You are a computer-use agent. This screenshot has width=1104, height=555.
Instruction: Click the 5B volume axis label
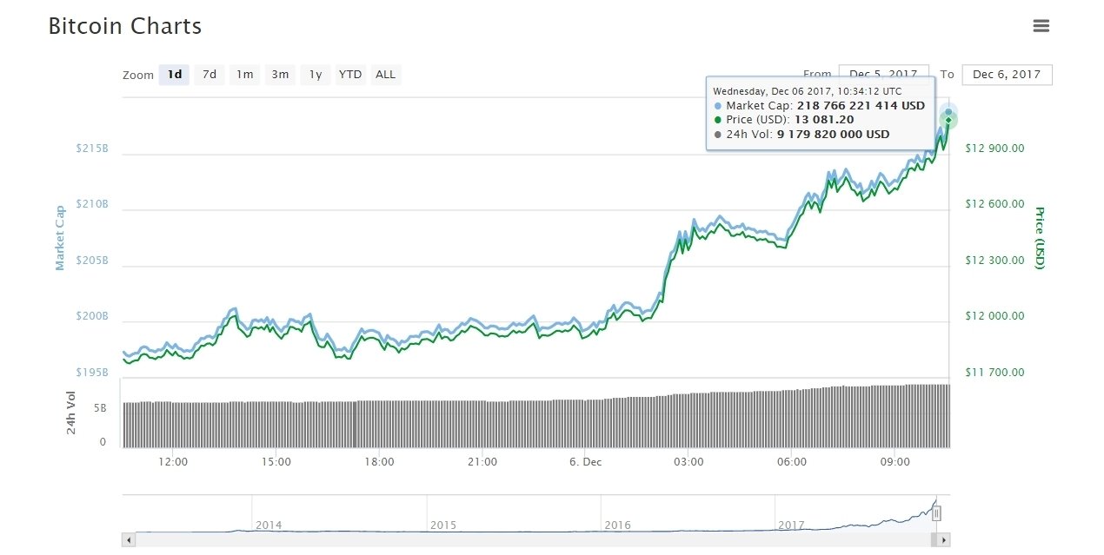(101, 407)
